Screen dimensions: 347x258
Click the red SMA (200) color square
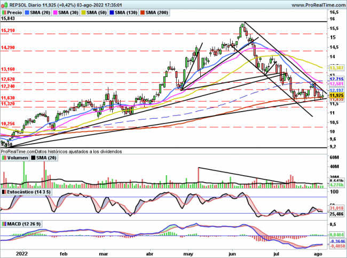tap(143, 13)
